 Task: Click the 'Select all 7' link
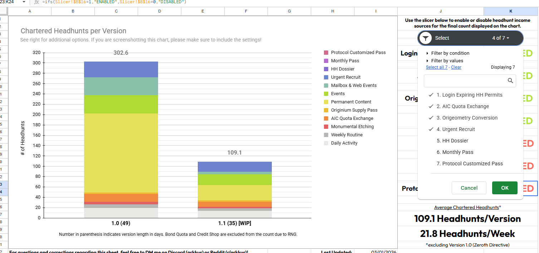coord(437,67)
